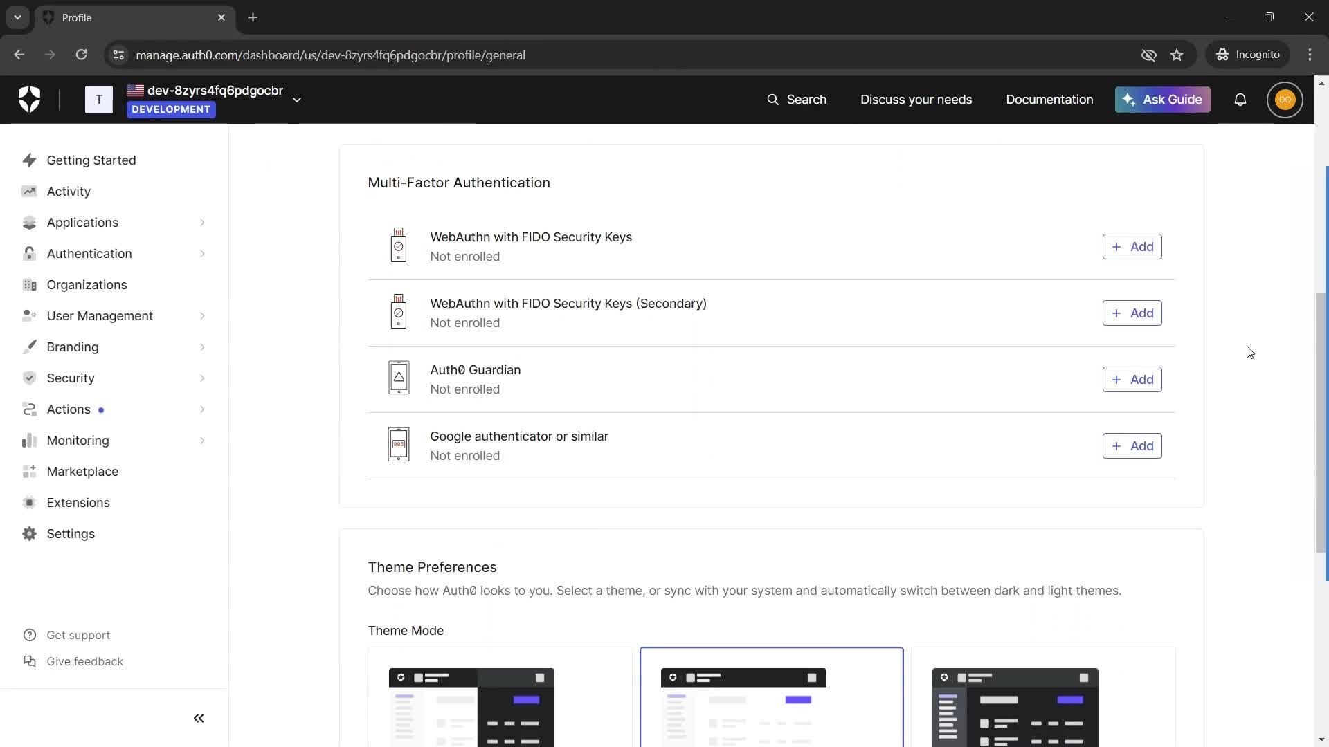Click the Getting Started lightning icon

click(29, 160)
